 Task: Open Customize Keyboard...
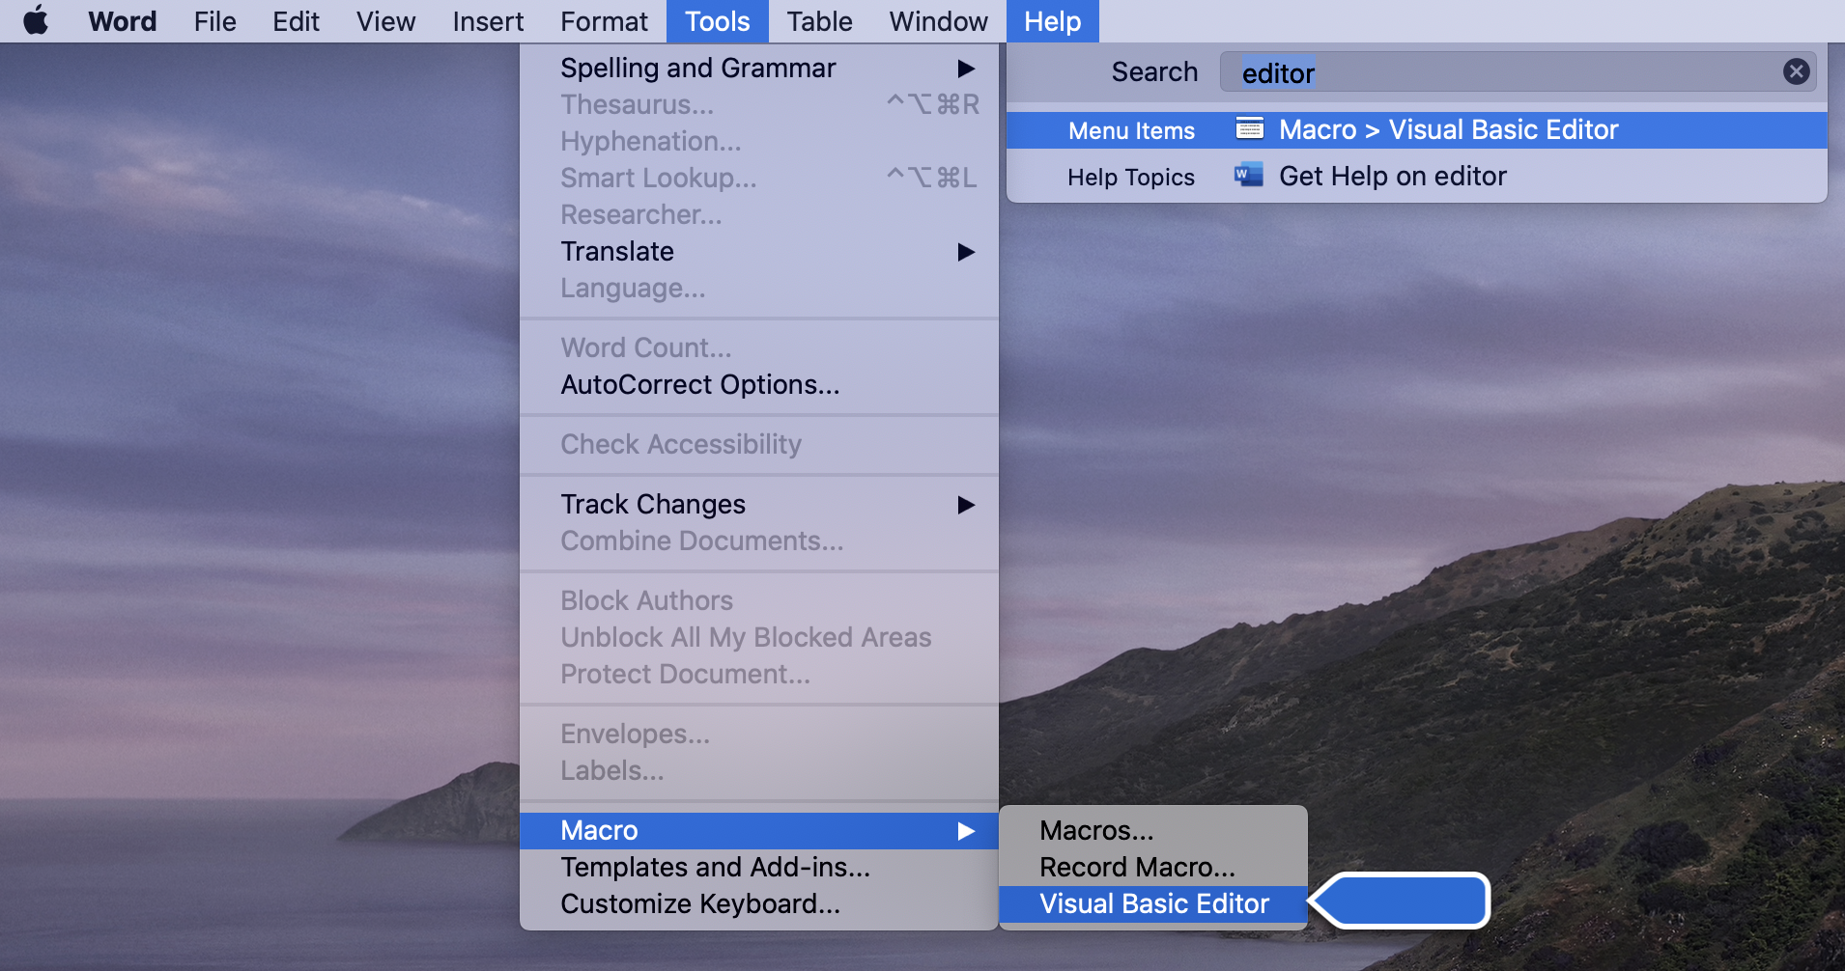[759, 904]
